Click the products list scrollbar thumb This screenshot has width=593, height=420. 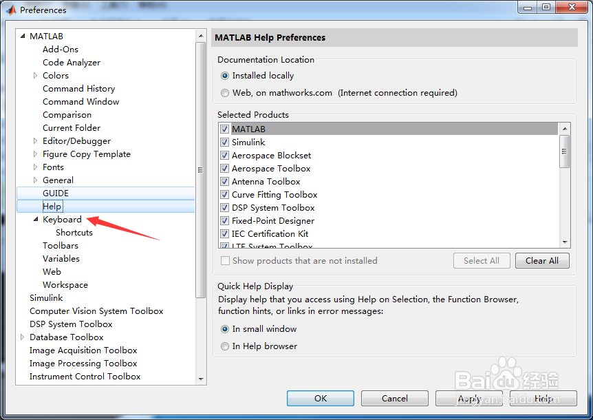tap(565, 151)
